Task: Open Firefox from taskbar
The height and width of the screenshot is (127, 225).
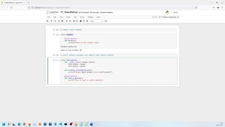Action: [x=30, y=124]
